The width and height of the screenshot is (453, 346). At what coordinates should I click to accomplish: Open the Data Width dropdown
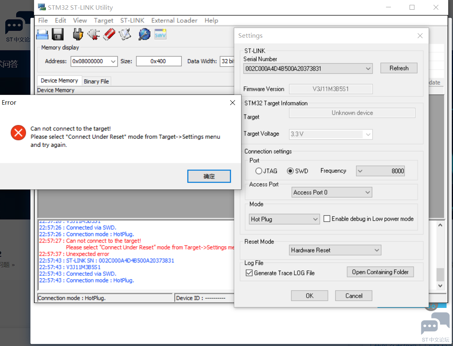click(x=227, y=61)
